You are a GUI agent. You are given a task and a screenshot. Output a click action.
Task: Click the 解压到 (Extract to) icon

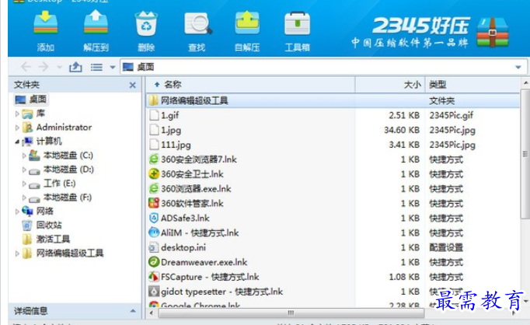click(96, 23)
